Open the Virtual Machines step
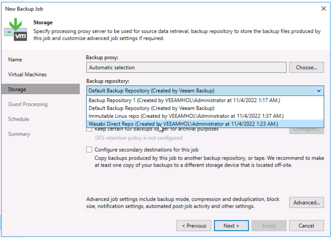Image resolution: width=332 pixels, height=238 pixels. click(27, 75)
